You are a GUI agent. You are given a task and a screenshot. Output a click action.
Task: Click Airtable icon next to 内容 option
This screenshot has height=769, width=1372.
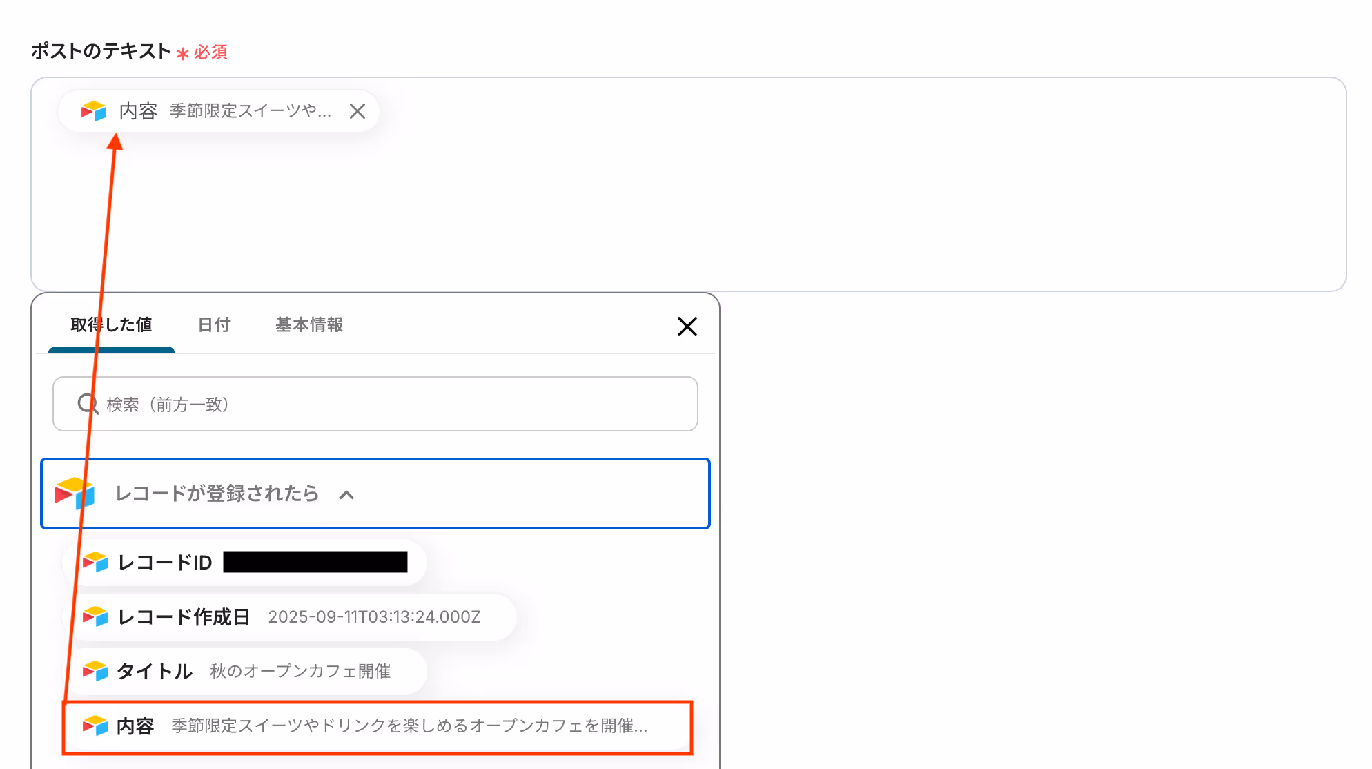[x=95, y=726]
